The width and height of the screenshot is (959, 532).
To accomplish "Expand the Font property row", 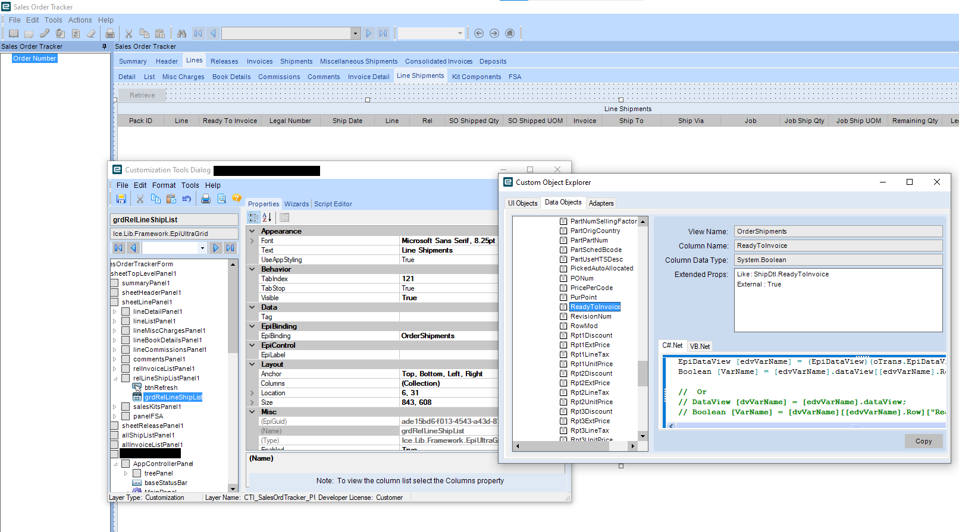I will tap(252, 241).
